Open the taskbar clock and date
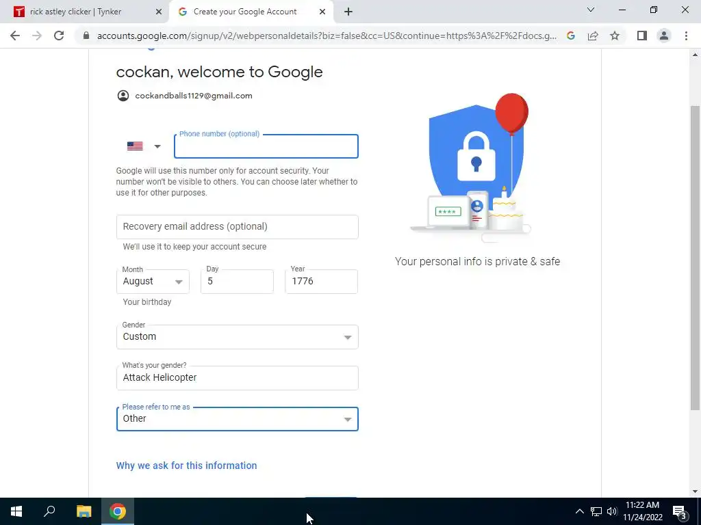The image size is (701, 525). tap(642, 511)
